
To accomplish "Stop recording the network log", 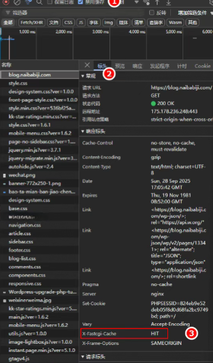I will [6, 2].
